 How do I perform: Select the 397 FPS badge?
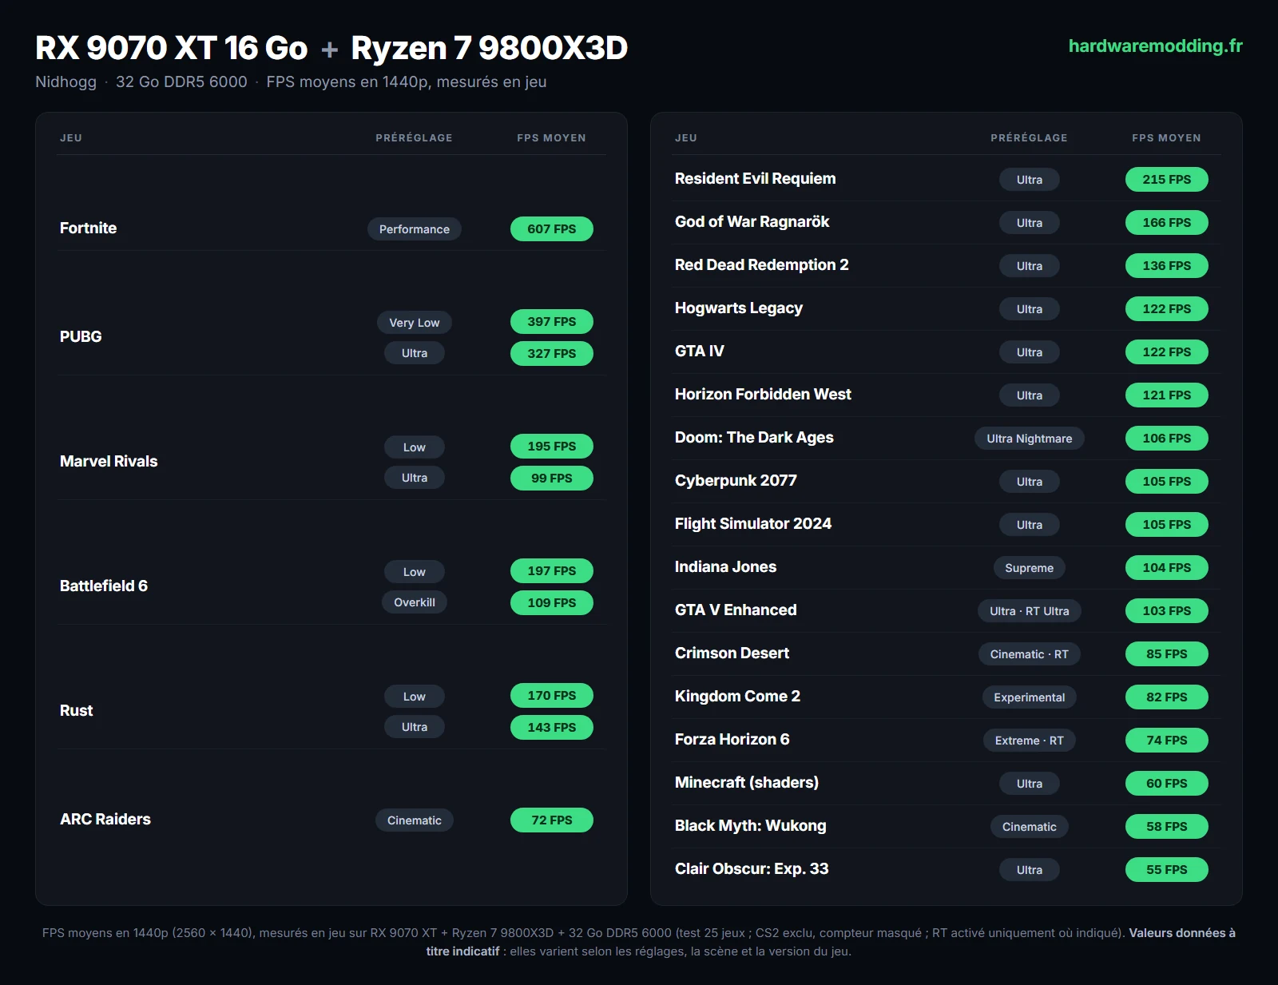point(552,322)
